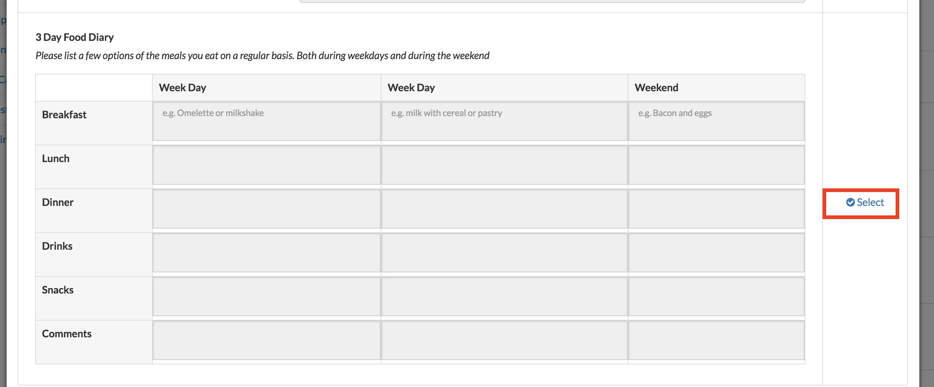Click the Snacks Weekend input cell
The image size is (934, 387).
pos(716,296)
